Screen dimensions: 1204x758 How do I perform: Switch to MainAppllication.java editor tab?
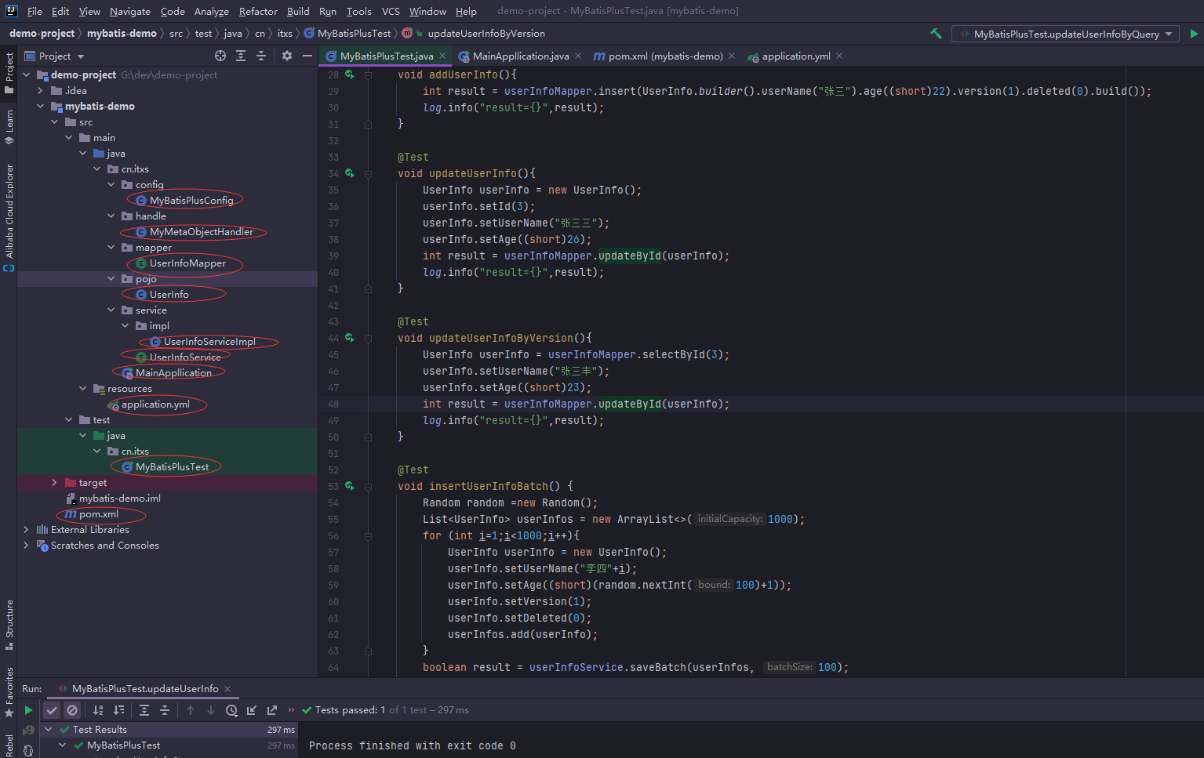[521, 56]
